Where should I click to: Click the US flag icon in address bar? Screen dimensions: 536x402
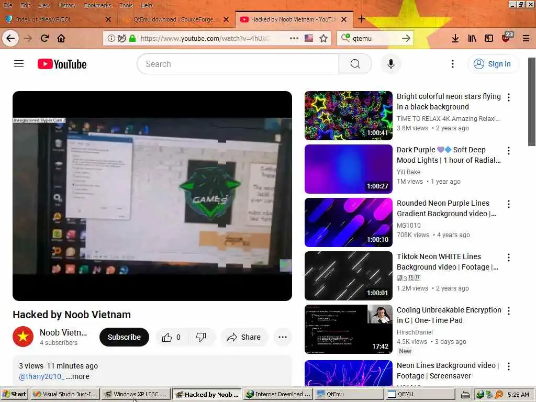pos(309,38)
